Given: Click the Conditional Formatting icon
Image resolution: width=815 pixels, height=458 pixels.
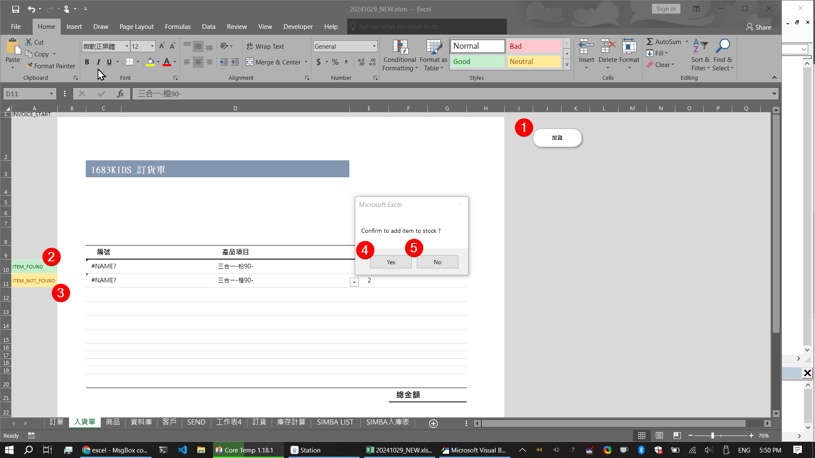Looking at the screenshot, I should 400,47.
